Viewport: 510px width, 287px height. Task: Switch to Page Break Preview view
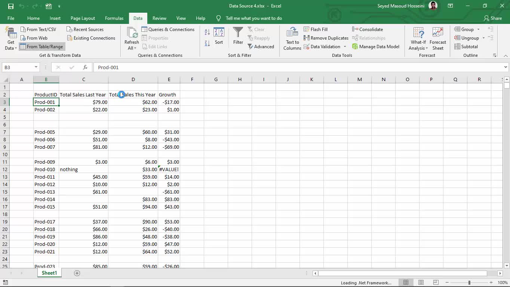pos(436,283)
